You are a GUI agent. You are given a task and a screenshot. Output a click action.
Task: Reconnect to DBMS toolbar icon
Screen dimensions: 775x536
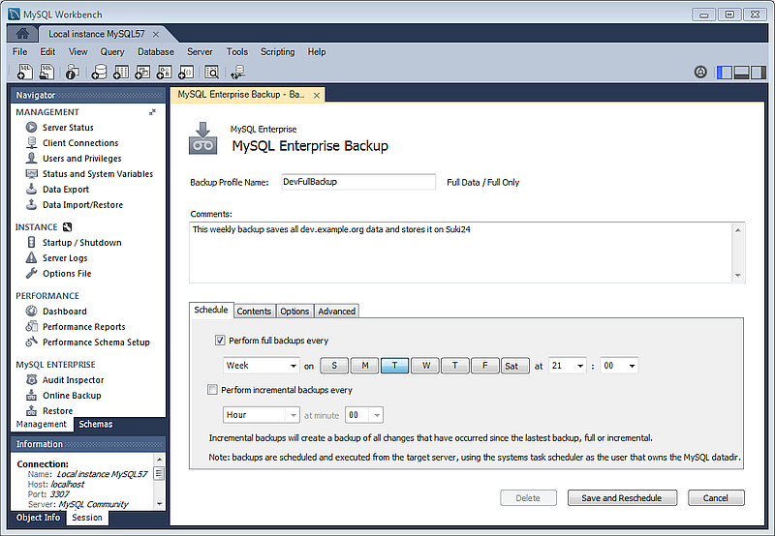click(237, 72)
